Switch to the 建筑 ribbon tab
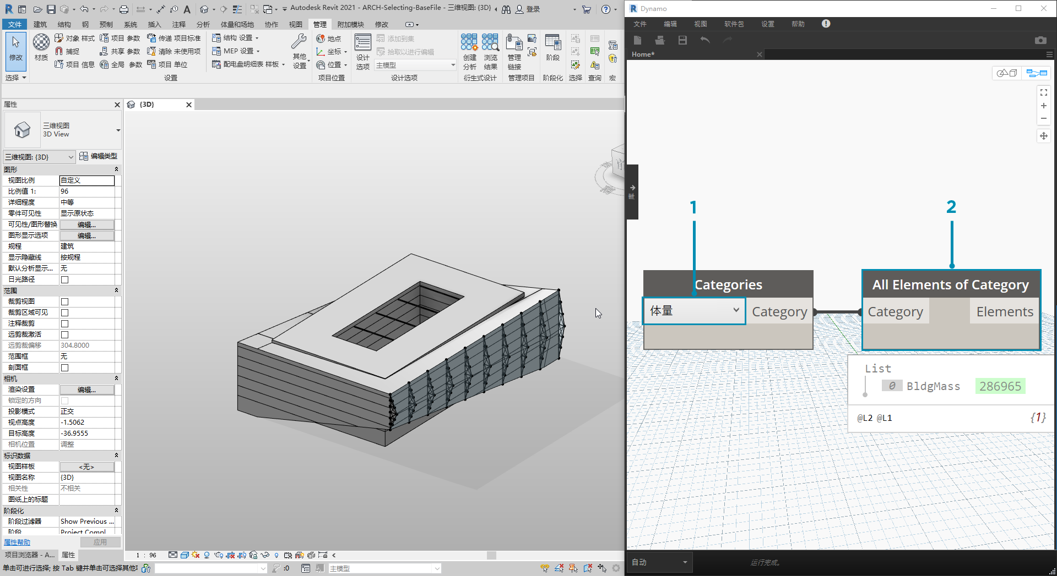Image resolution: width=1057 pixels, height=576 pixels. click(40, 24)
